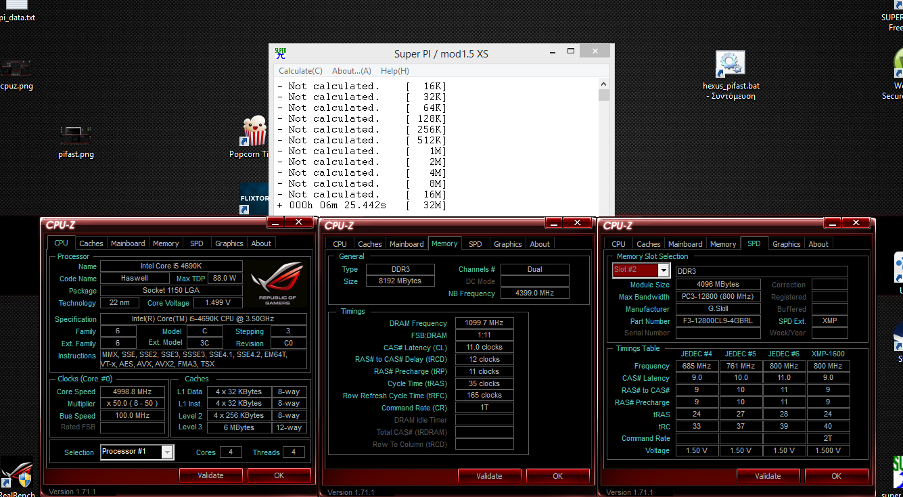Screen dimensions: 903x497
Task: Open Help(H) menu in Super PI
Action: (395, 71)
